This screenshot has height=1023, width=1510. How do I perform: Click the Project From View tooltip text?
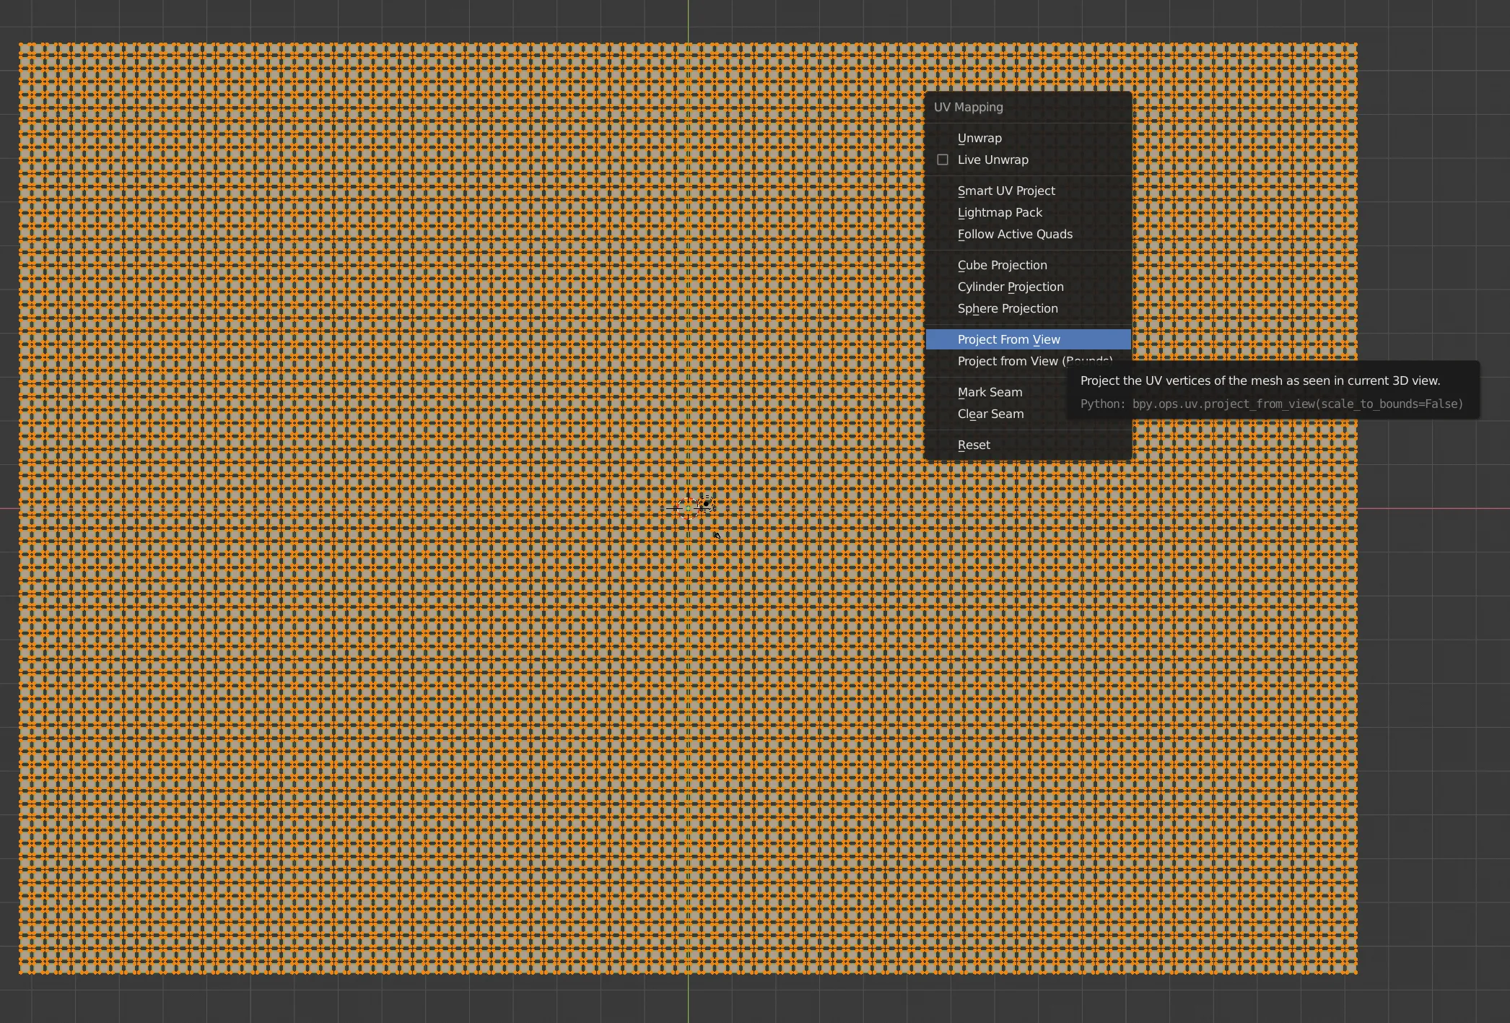click(1260, 380)
